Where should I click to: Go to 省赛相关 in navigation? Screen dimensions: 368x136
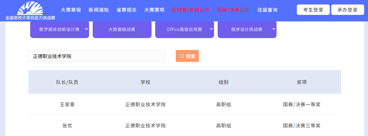click(x=126, y=10)
